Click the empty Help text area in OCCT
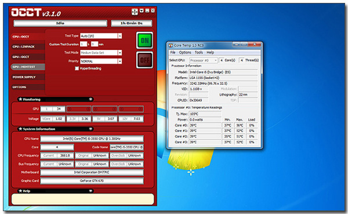 [x=82, y=199]
